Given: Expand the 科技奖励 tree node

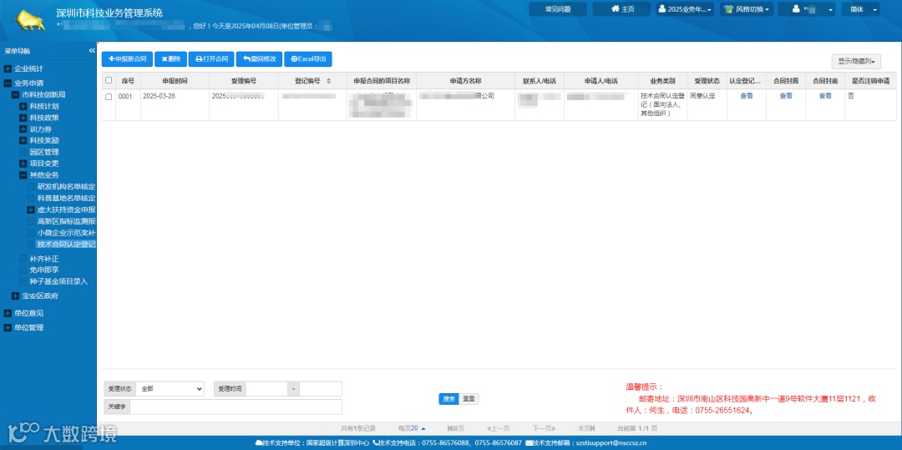Looking at the screenshot, I should coord(23,140).
